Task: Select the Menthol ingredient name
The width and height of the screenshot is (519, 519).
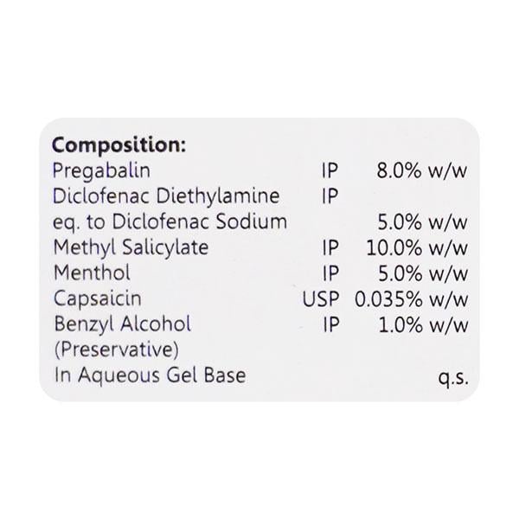Action: point(91,273)
